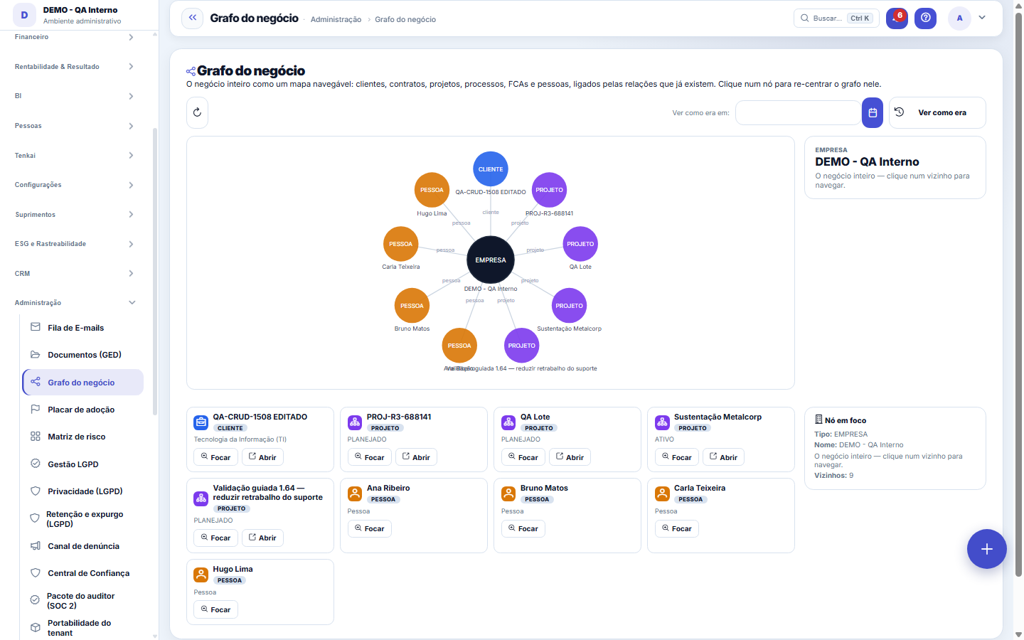Focar on Ana Ribeiro card

(x=369, y=528)
